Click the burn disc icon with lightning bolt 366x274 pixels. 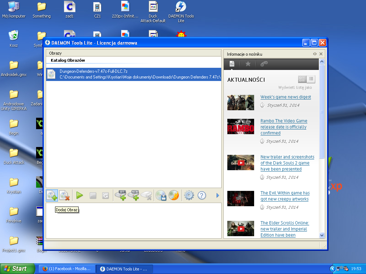(173, 196)
